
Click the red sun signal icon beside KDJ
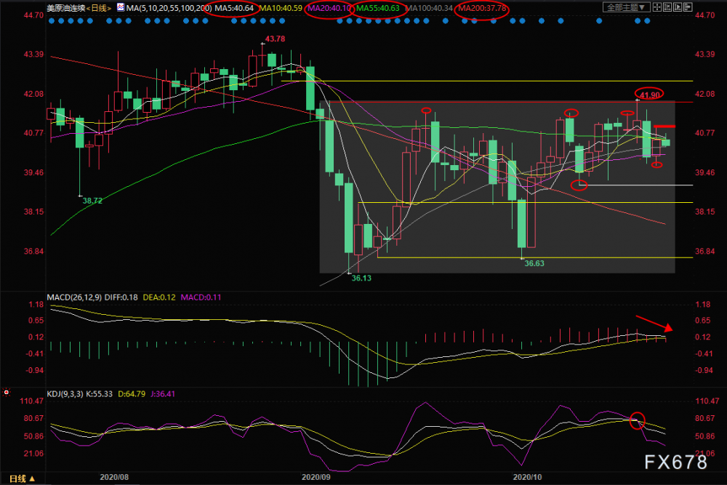(x=7, y=392)
